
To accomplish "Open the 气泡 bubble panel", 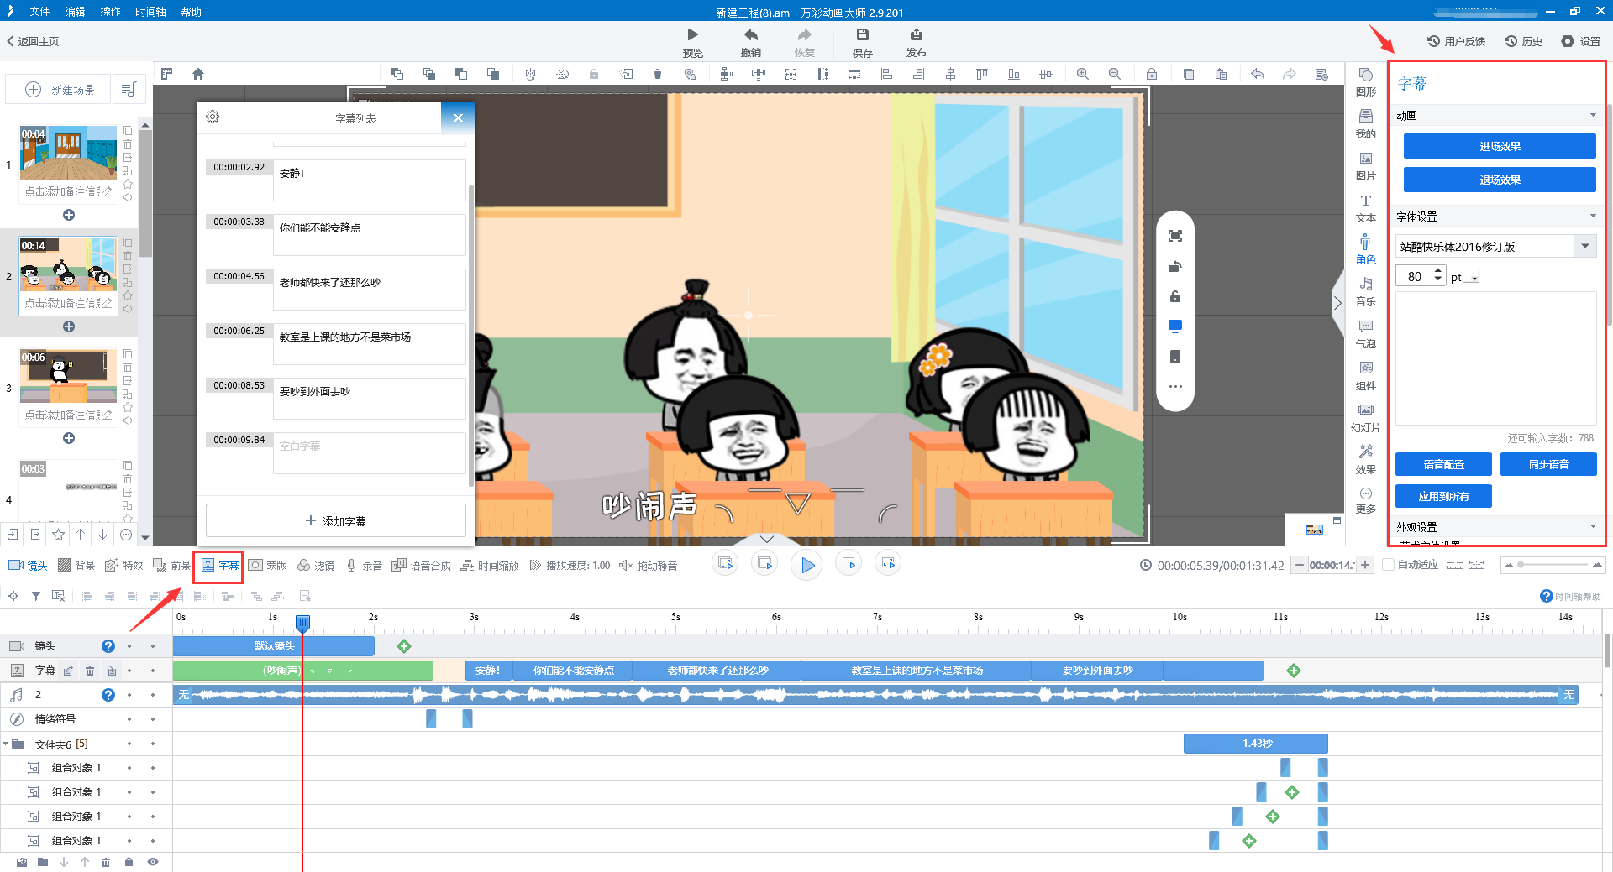I will click(x=1365, y=334).
